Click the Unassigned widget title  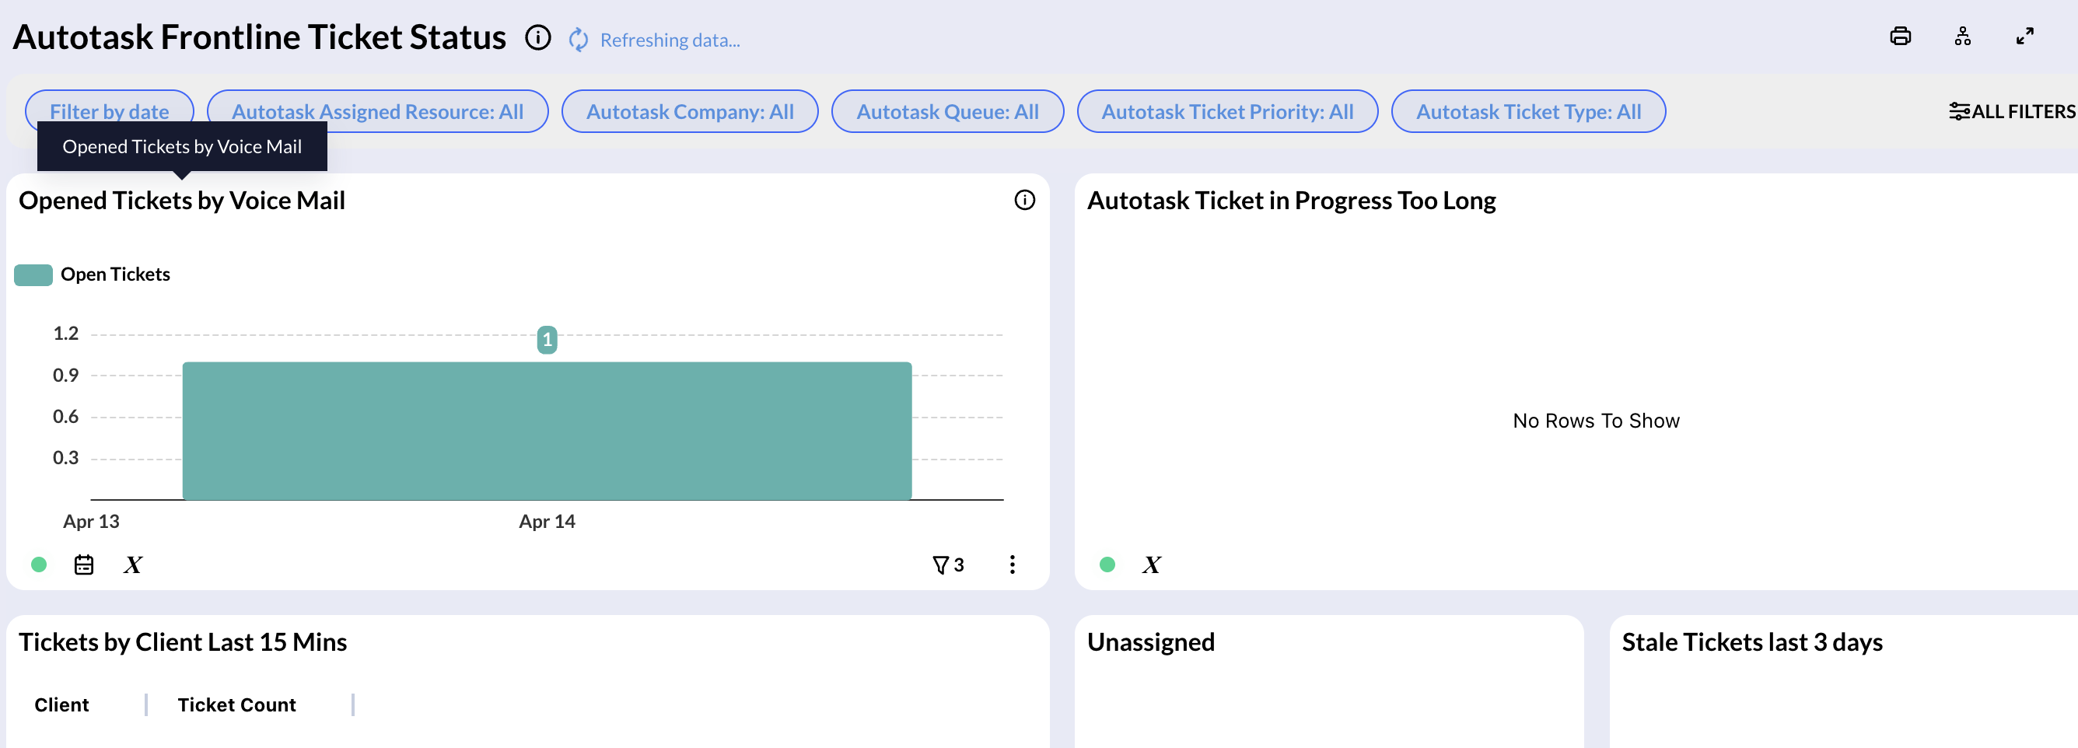click(1151, 642)
